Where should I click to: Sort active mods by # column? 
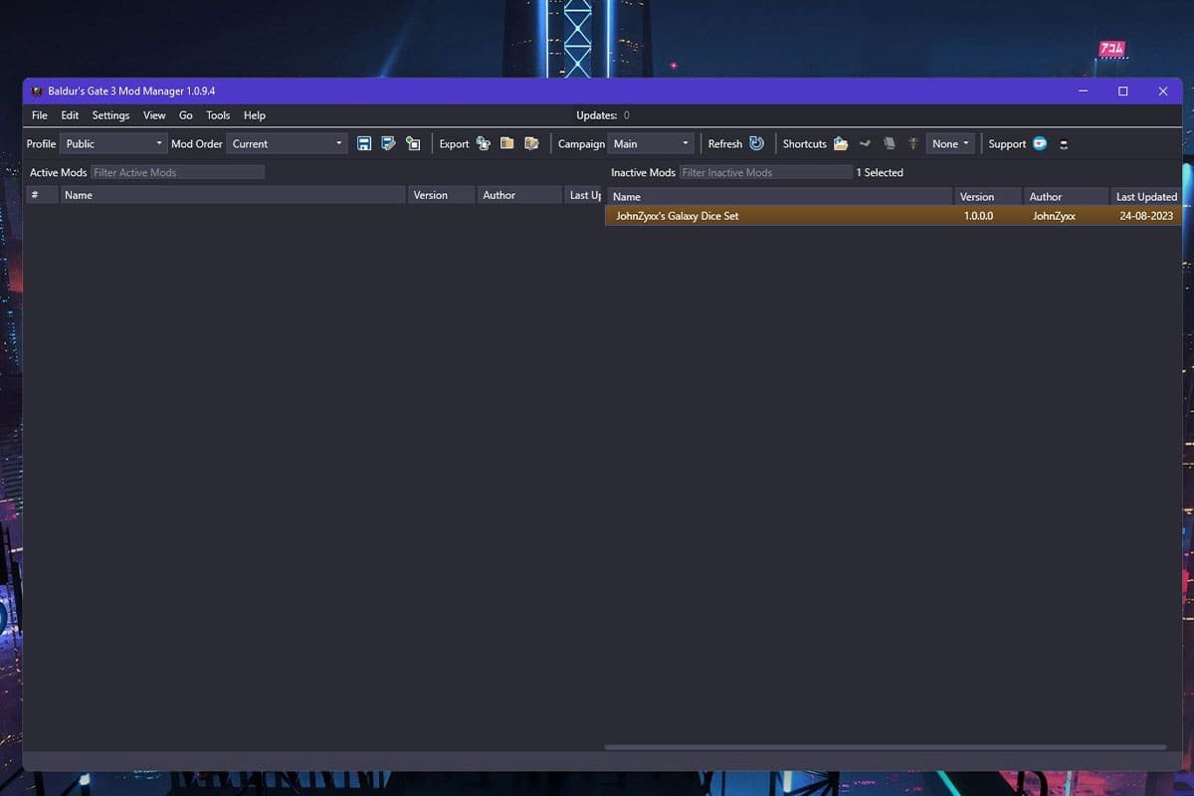[x=42, y=195]
